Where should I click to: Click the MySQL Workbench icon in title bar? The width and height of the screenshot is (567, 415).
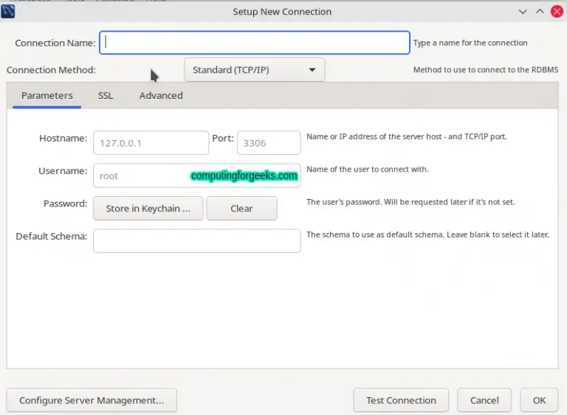coord(9,11)
